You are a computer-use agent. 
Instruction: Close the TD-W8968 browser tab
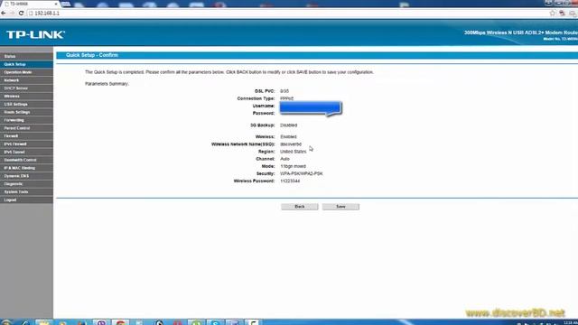pos(56,4)
